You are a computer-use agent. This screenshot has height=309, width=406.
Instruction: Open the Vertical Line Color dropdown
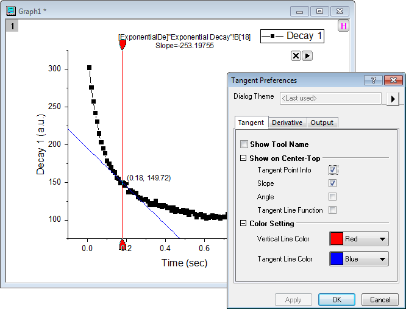tap(358, 239)
